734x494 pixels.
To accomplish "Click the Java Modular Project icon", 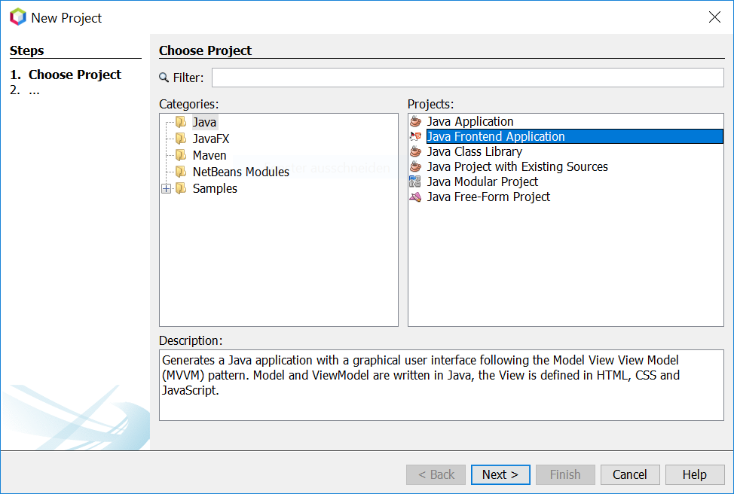I will pyautogui.click(x=415, y=181).
